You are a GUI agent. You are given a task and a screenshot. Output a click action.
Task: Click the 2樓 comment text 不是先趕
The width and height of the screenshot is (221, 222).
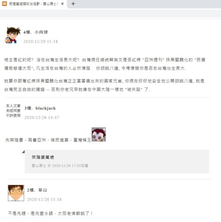point(17,213)
